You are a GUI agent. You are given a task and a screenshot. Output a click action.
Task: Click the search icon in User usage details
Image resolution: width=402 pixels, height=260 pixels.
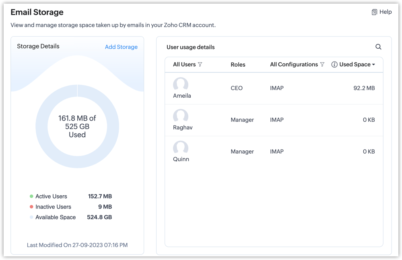[x=378, y=47]
